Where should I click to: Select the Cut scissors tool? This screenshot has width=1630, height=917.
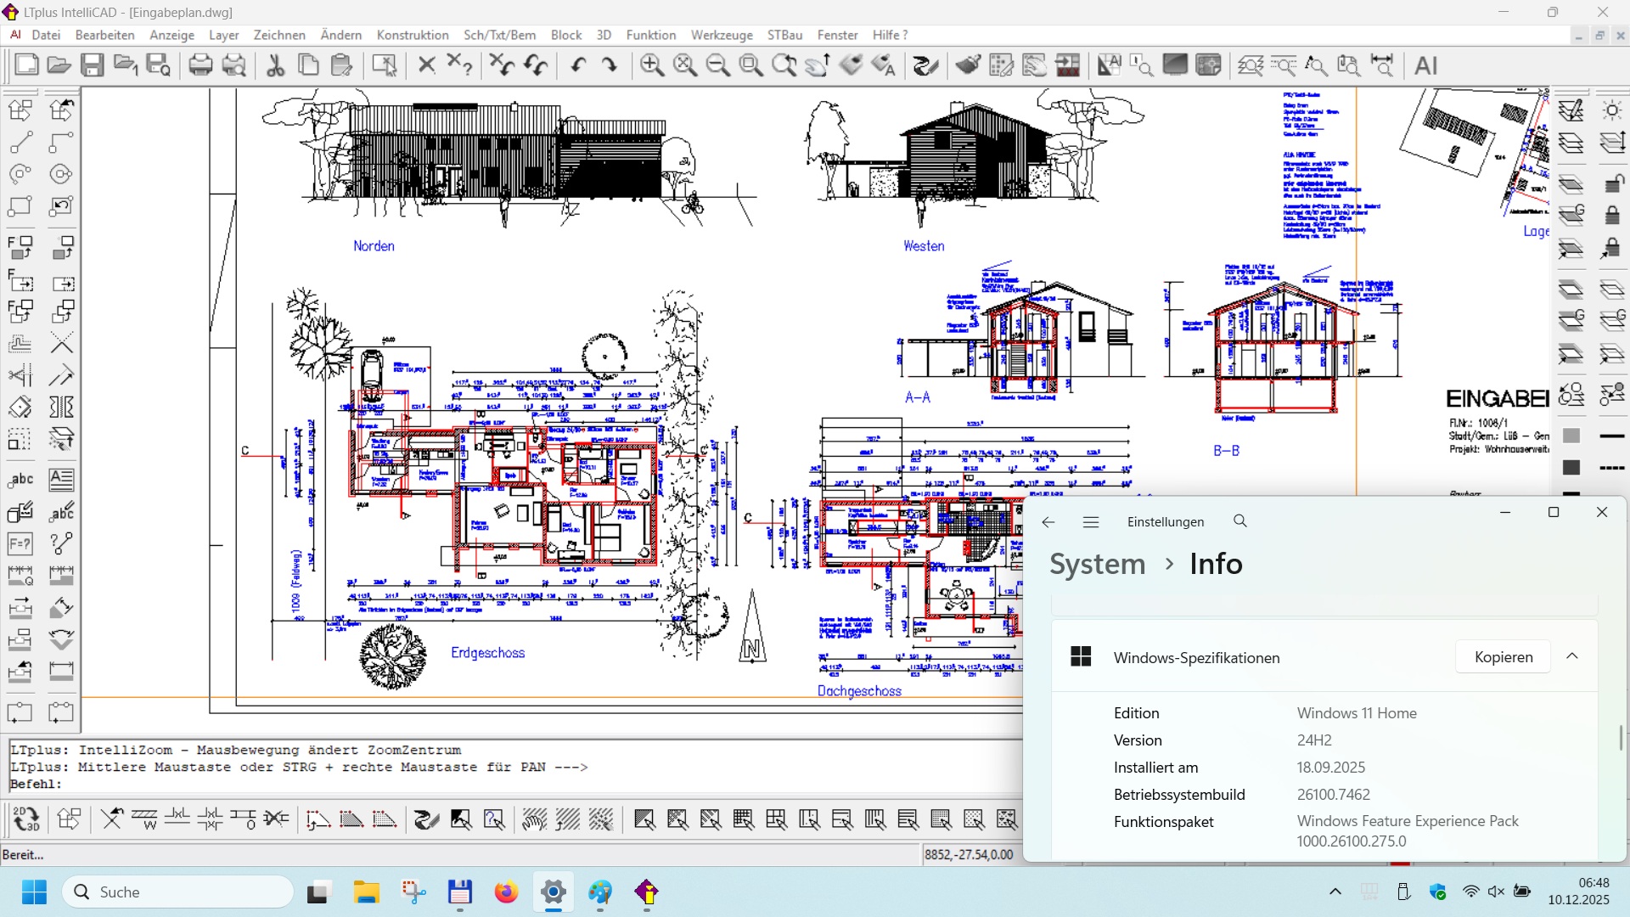[x=275, y=65]
